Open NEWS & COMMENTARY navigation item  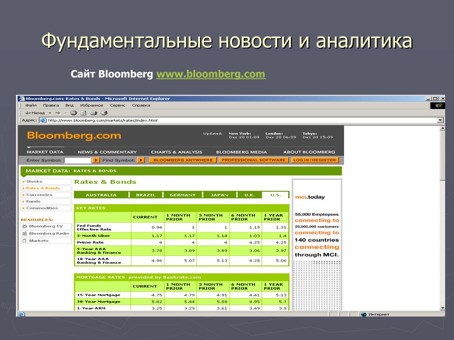tap(107, 152)
